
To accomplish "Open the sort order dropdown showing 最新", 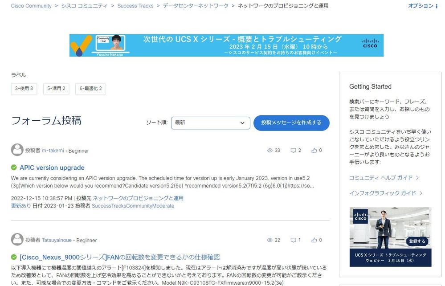I will coord(211,123).
